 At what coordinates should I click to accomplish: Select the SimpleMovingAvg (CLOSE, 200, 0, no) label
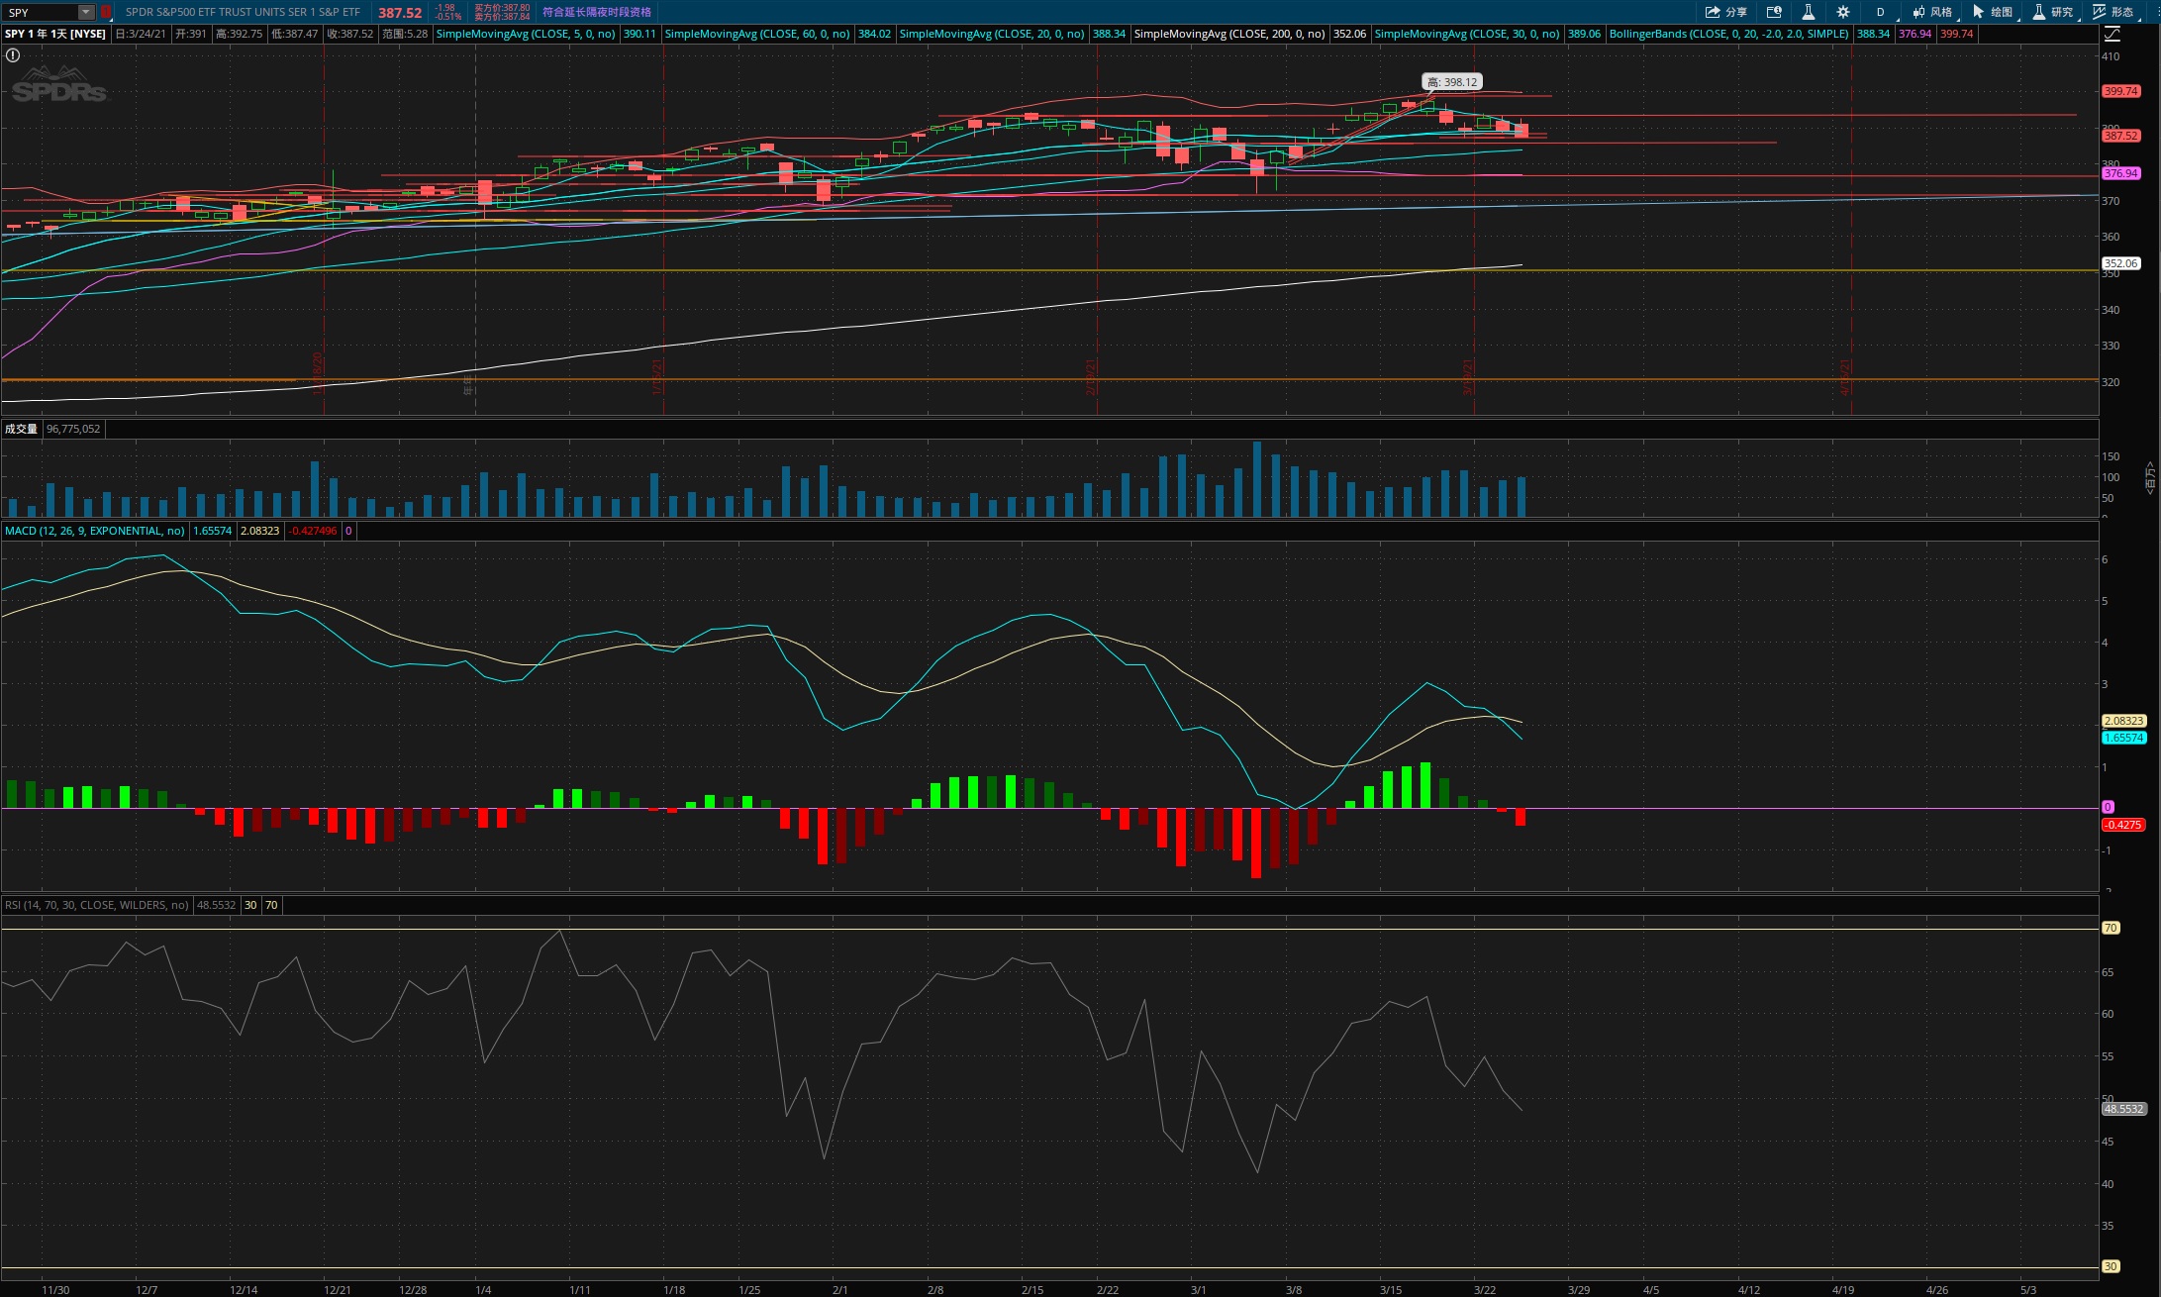(x=1229, y=34)
